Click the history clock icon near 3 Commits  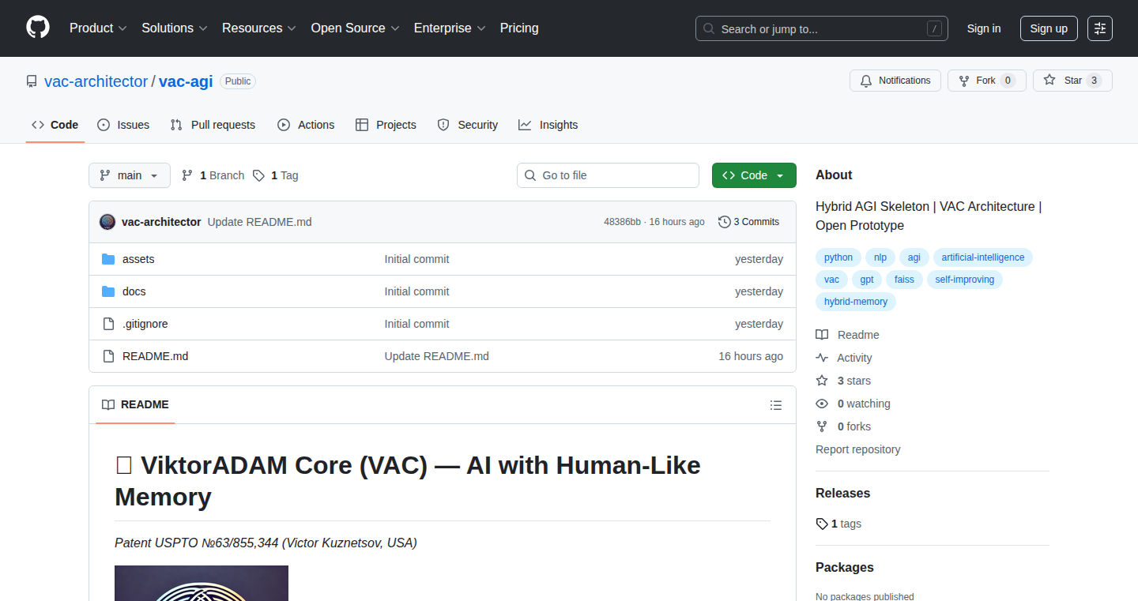coord(724,222)
